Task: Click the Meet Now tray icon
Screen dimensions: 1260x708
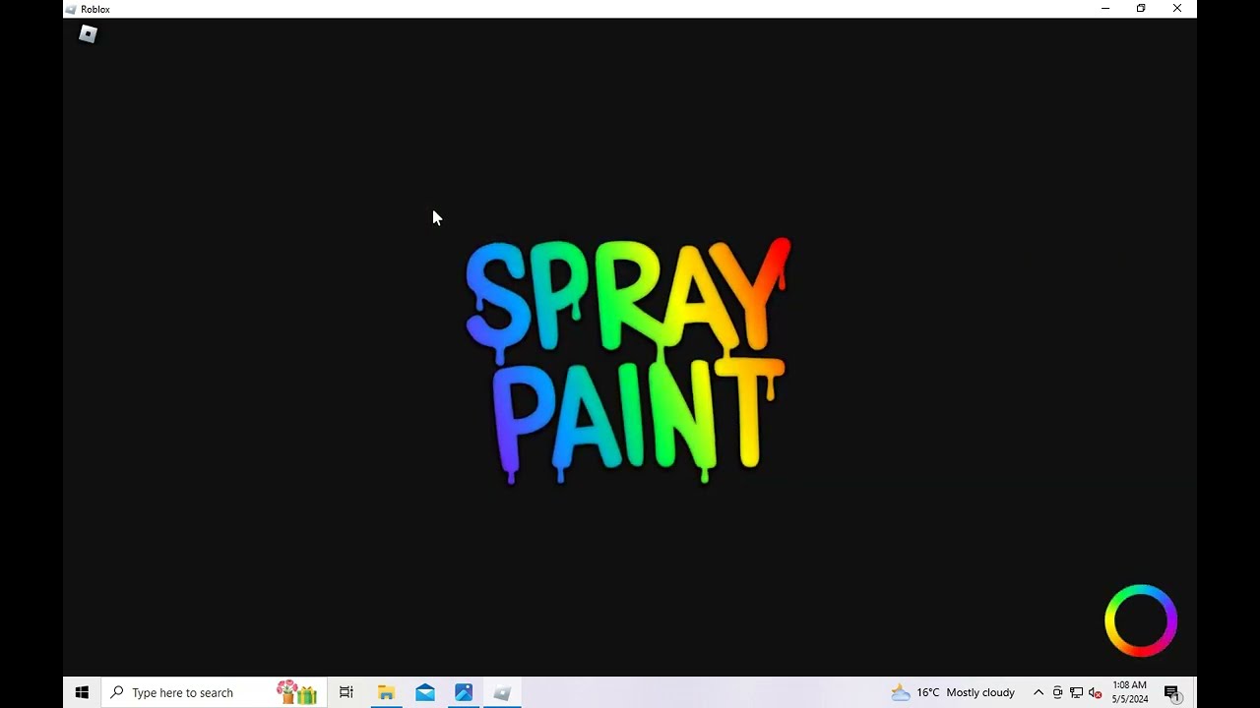Action: [1057, 692]
